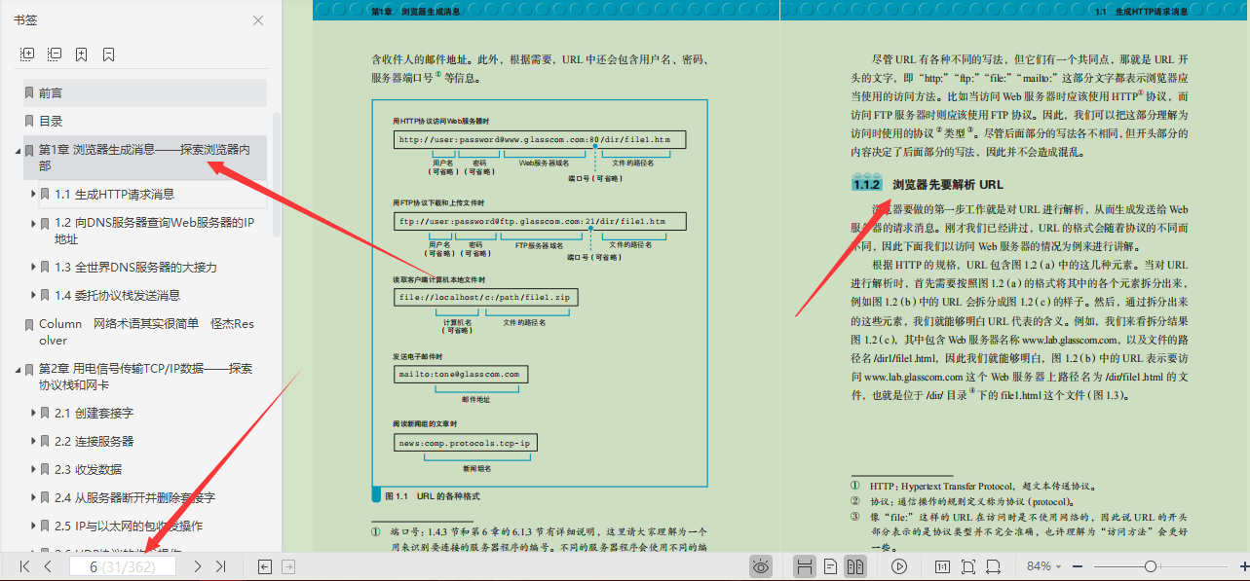Collapse all bookmark entries icon

tap(55, 54)
